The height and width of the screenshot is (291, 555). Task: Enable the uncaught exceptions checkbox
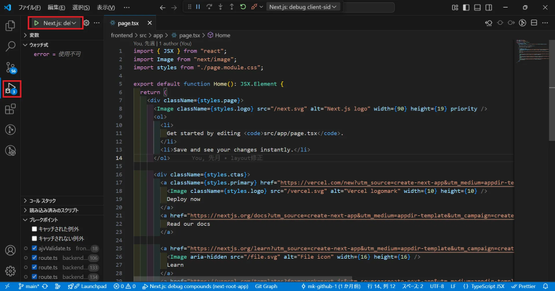(x=34, y=238)
